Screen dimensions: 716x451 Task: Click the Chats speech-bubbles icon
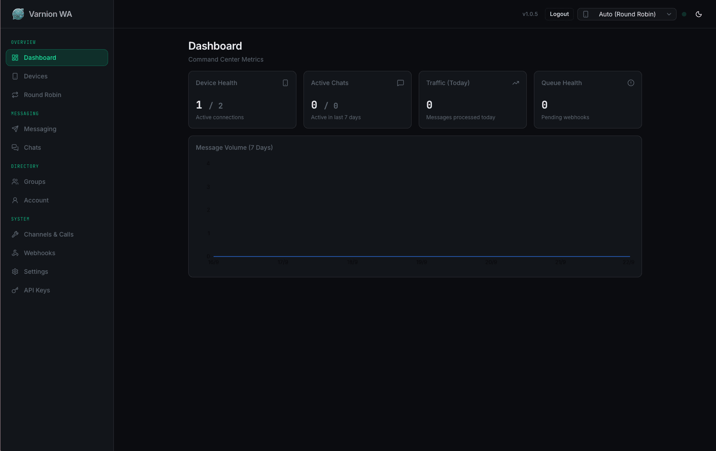(x=15, y=148)
